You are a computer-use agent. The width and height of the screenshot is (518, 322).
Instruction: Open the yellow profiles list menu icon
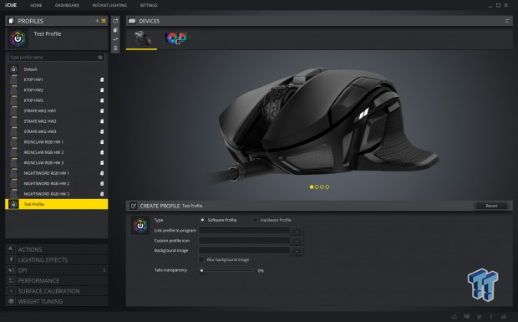[x=104, y=21]
